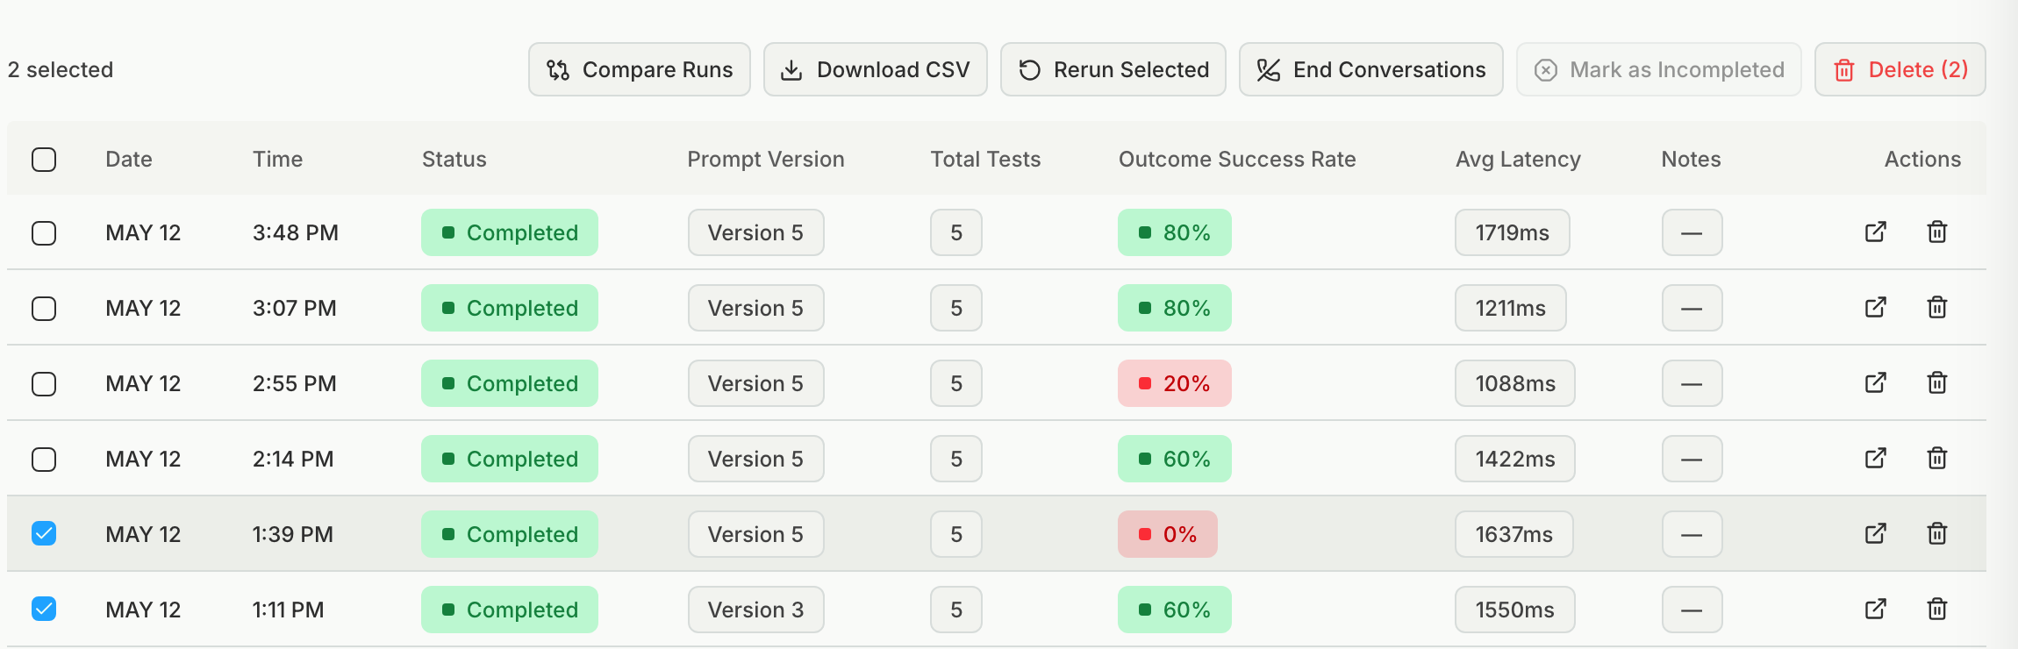Click the 1088ms latency value
This screenshot has width=2018, height=649.
(1515, 383)
